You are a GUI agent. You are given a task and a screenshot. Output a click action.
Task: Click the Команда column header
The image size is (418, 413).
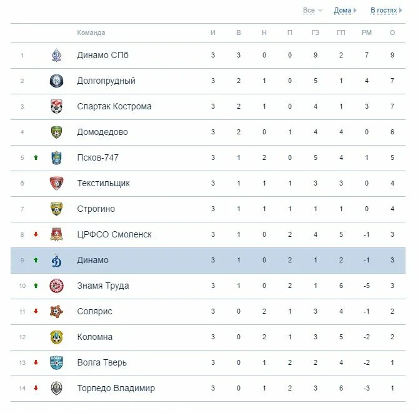coord(91,32)
